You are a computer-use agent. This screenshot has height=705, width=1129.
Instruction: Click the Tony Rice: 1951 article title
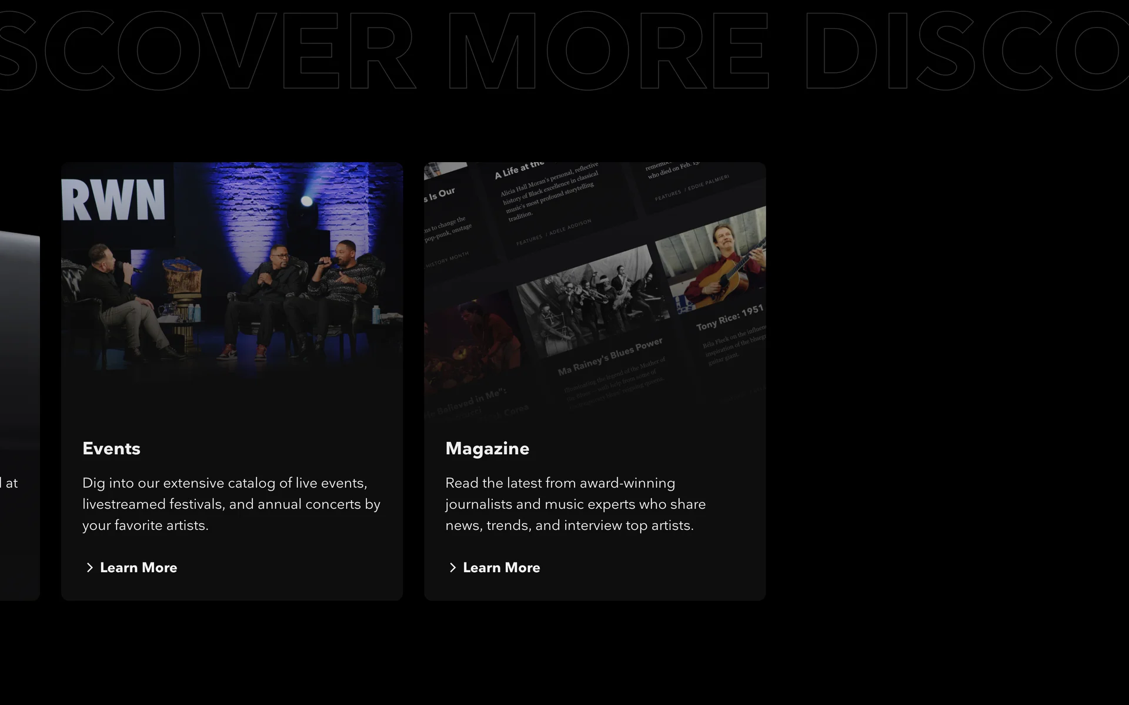coord(729,317)
